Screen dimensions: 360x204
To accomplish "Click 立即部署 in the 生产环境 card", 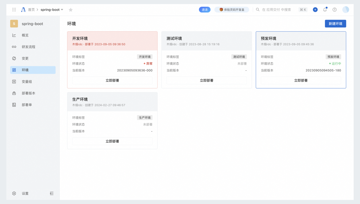I will tap(112, 141).
